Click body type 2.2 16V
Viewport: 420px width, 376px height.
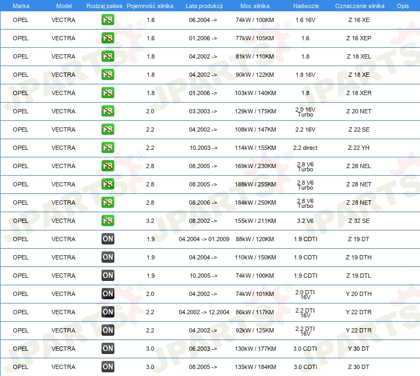pos(306,129)
